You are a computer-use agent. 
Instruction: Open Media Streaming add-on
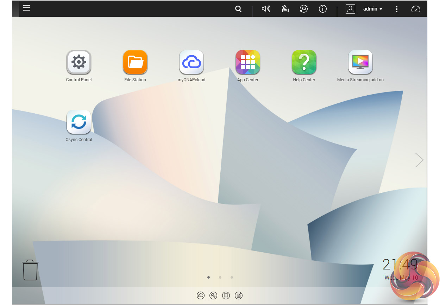(360, 62)
